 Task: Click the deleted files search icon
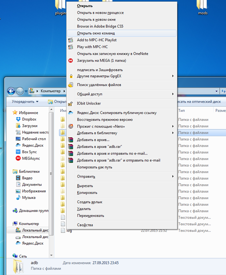71,85
